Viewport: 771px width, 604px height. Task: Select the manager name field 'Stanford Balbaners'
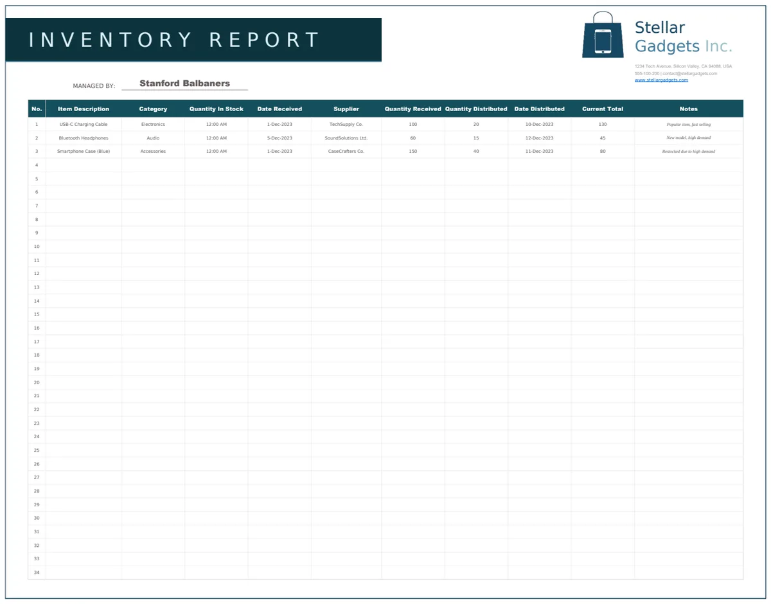tap(184, 84)
